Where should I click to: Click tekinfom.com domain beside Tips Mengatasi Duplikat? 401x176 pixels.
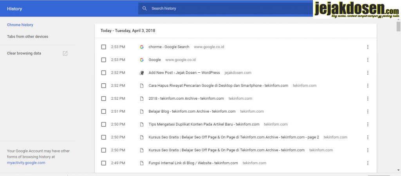click(x=276, y=124)
